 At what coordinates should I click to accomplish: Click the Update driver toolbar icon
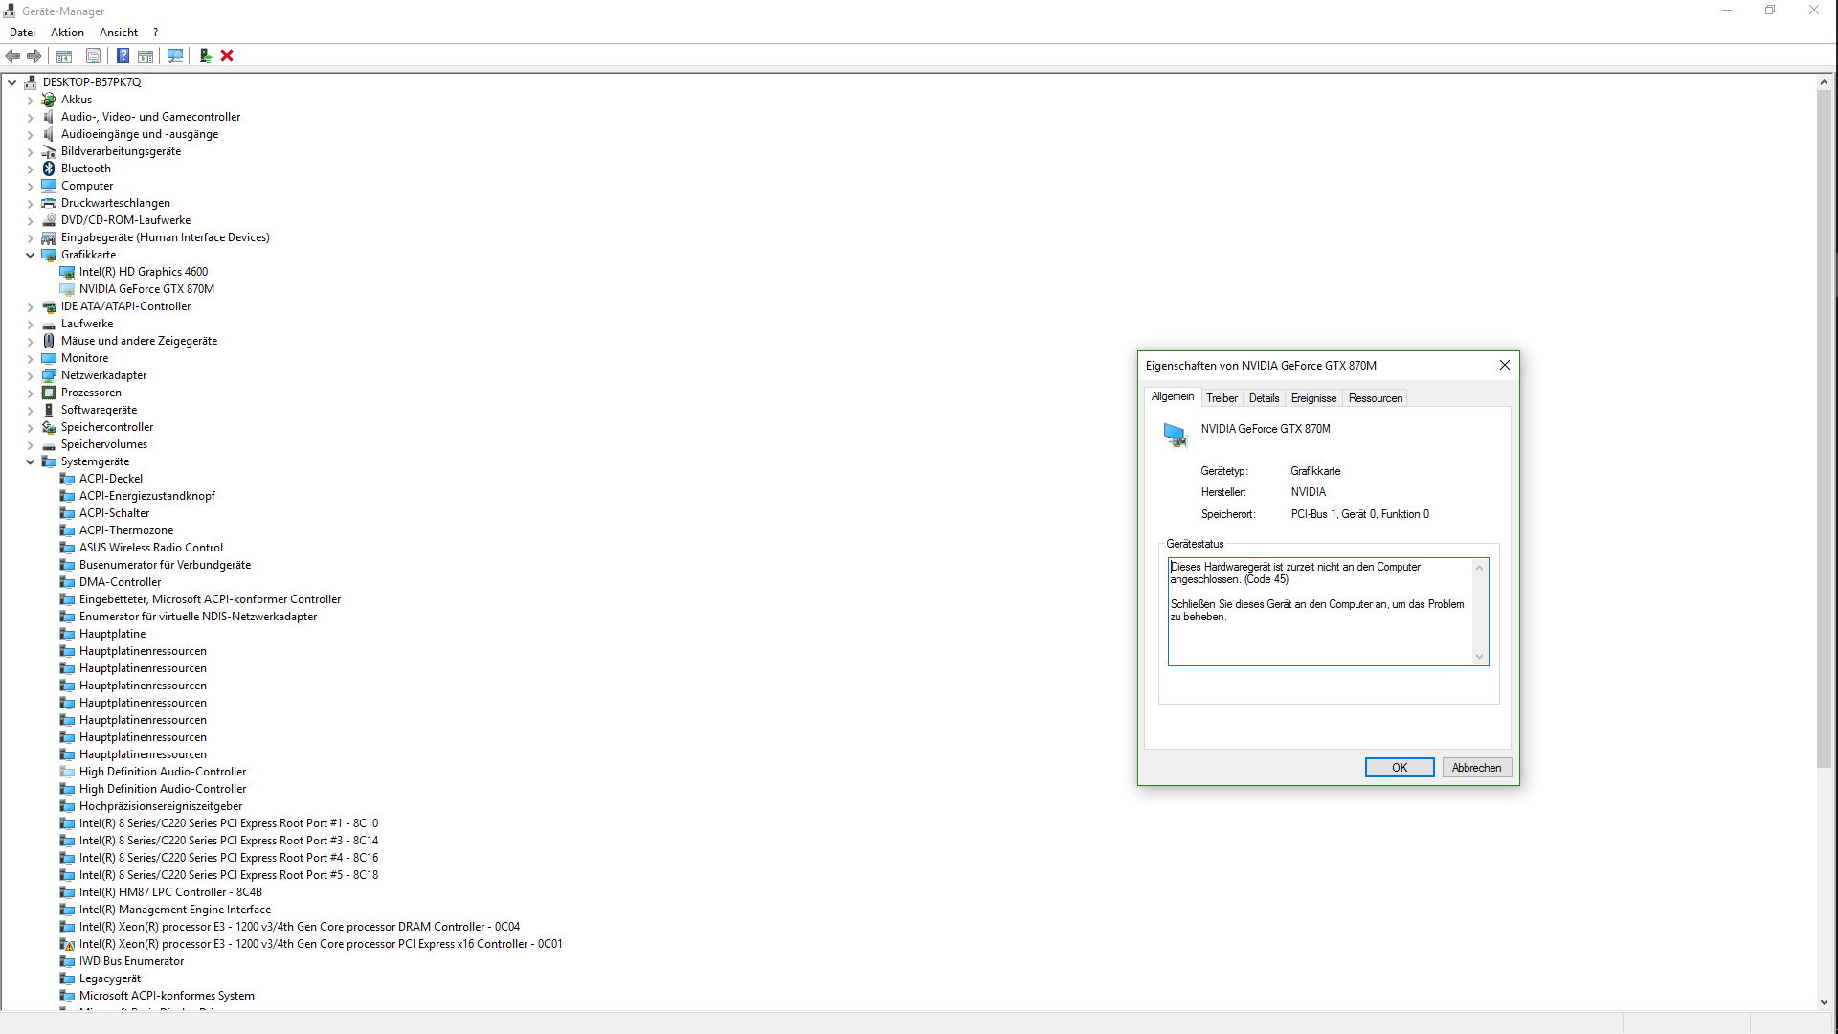(x=205, y=56)
